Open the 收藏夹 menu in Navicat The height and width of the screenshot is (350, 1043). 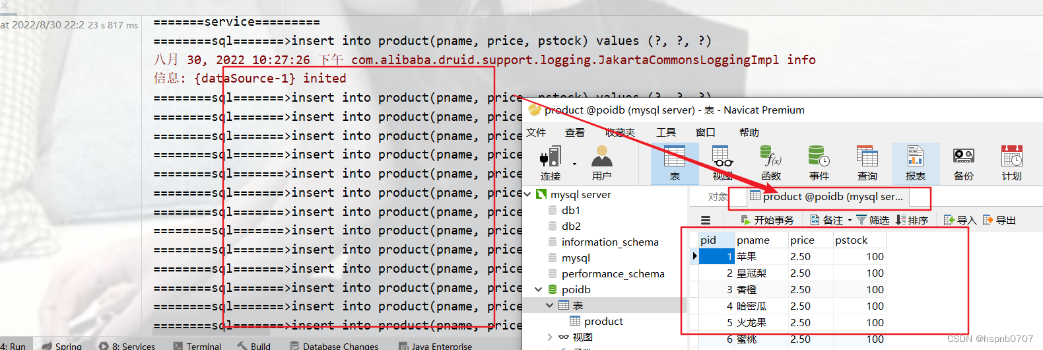[x=620, y=132]
